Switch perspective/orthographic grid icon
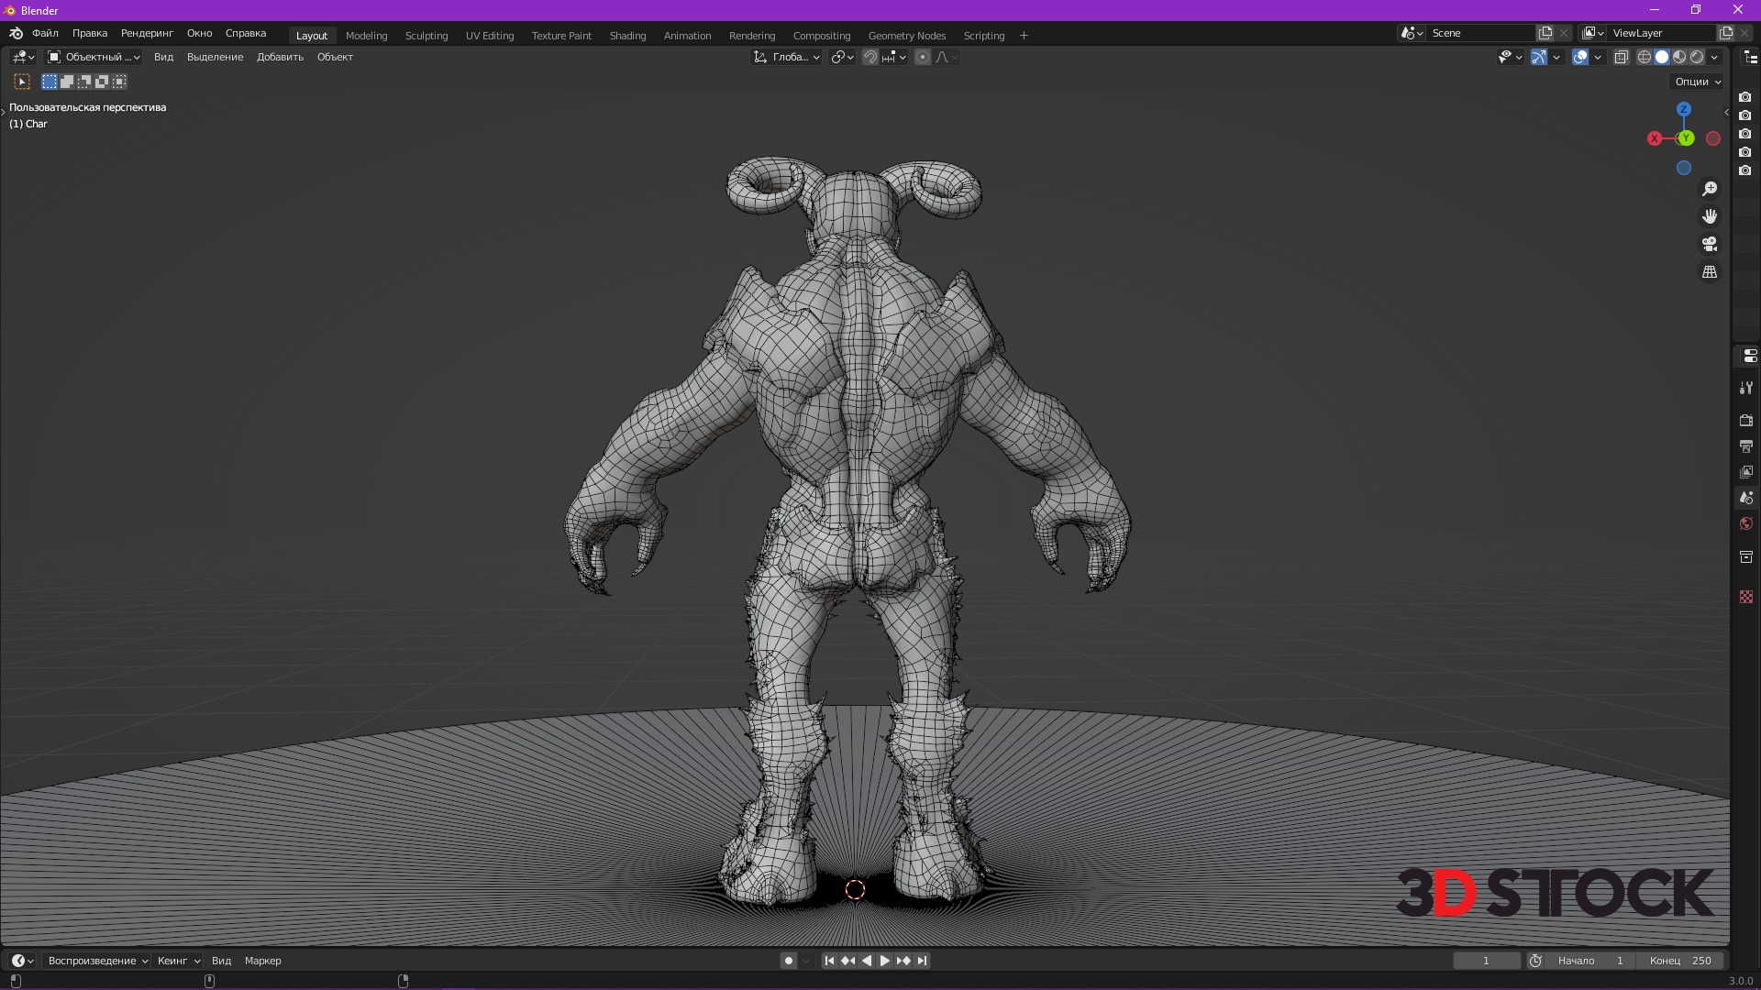This screenshot has height=990, width=1761. click(x=1710, y=272)
